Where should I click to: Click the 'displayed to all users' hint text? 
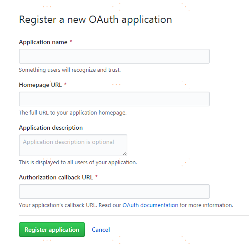(x=78, y=163)
